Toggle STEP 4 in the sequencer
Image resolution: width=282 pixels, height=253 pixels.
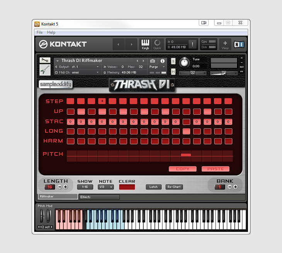click(x=102, y=101)
